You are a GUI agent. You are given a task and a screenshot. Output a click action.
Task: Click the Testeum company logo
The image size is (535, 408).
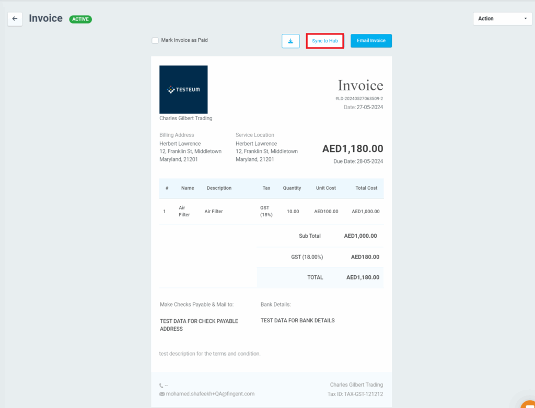tap(183, 89)
